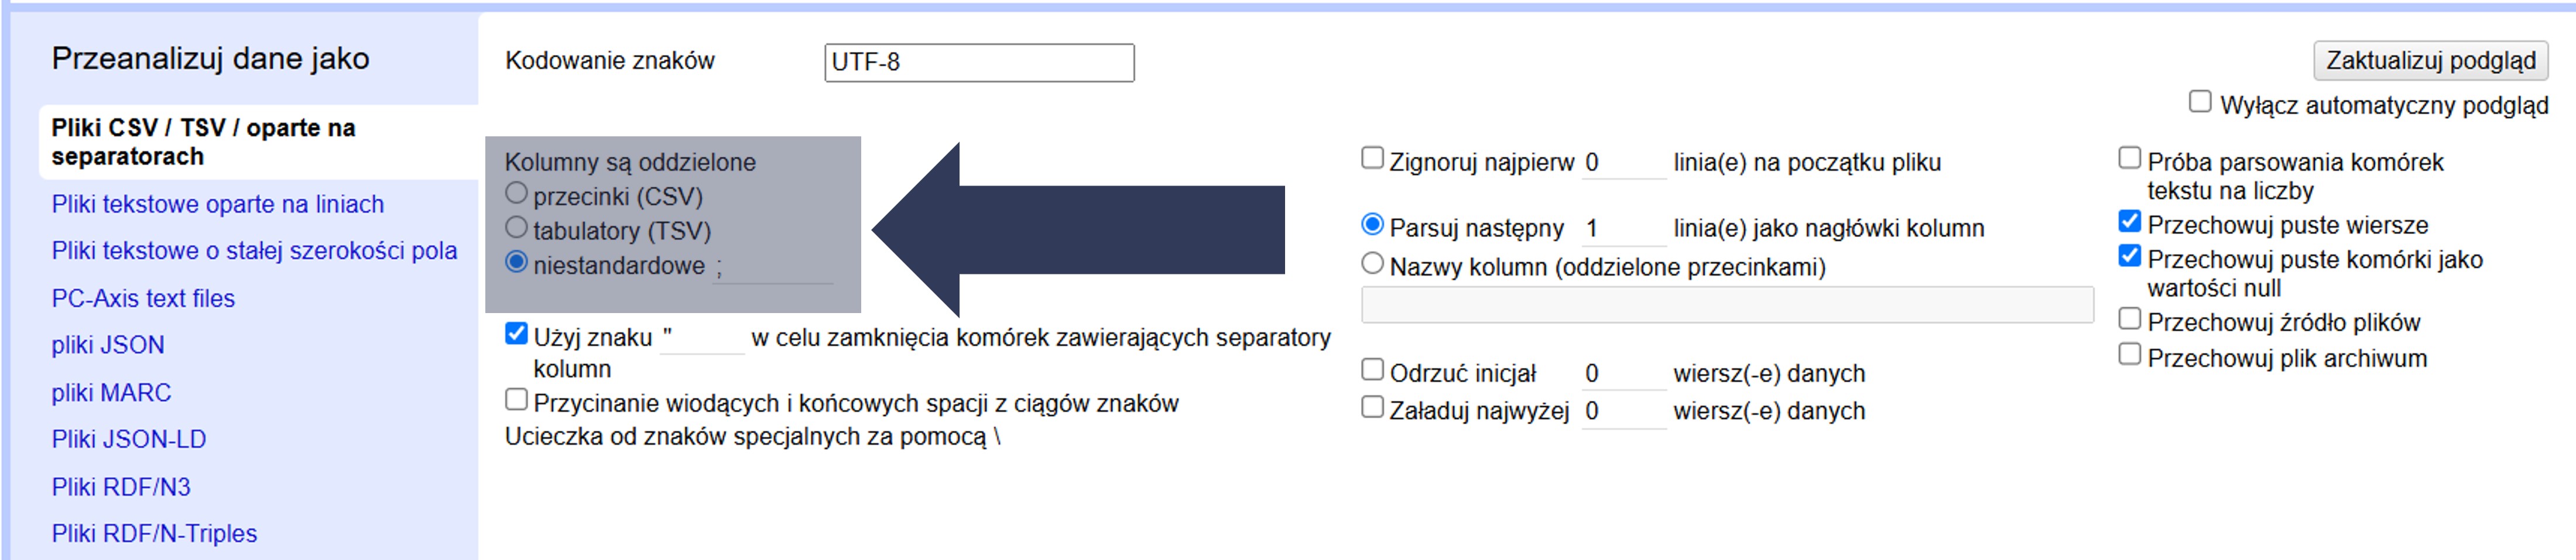Select tabulatory (TSV) radio option
The image size is (2576, 560).
pyautogui.click(x=516, y=228)
